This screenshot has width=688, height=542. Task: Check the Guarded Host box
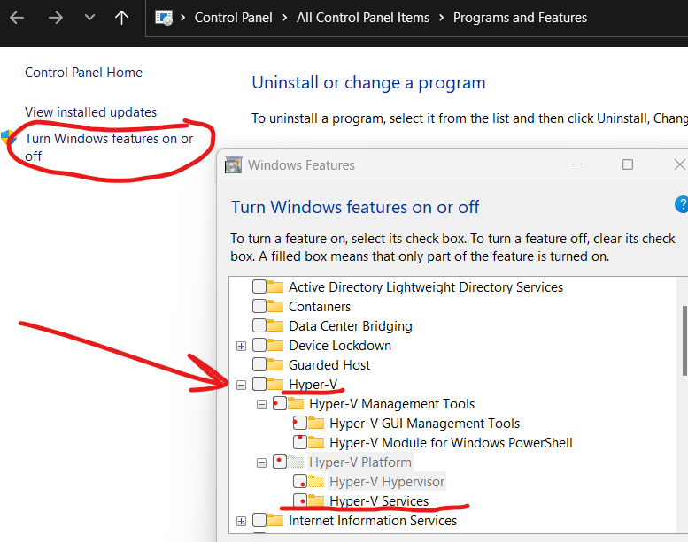click(259, 364)
